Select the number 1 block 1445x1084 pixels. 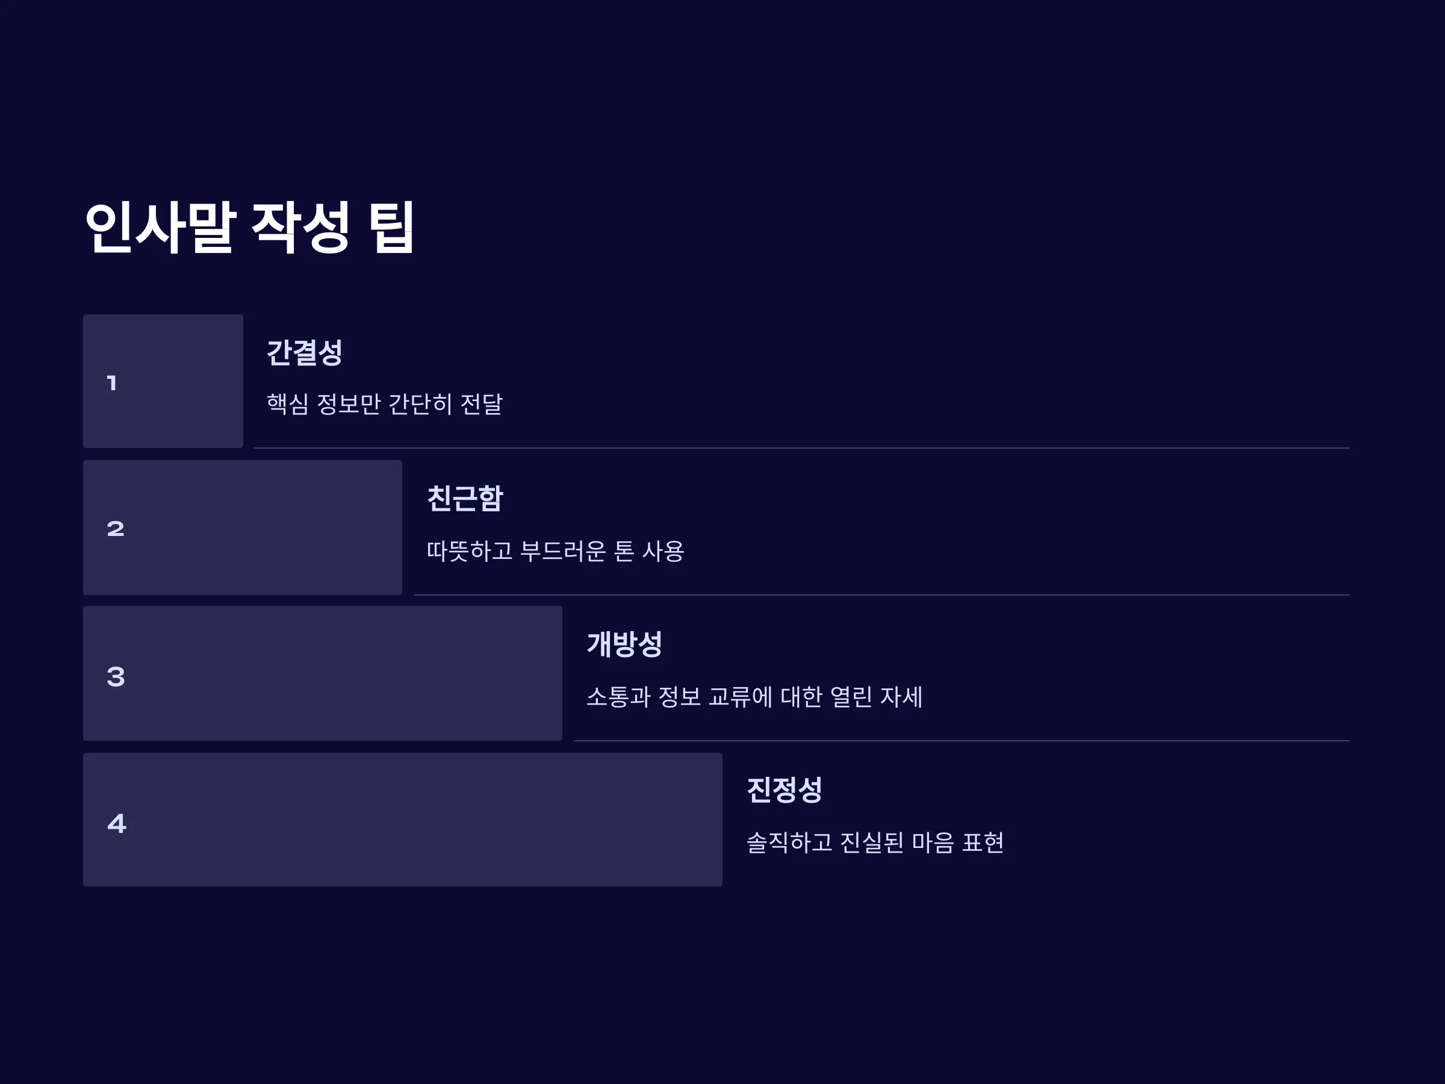[163, 381]
